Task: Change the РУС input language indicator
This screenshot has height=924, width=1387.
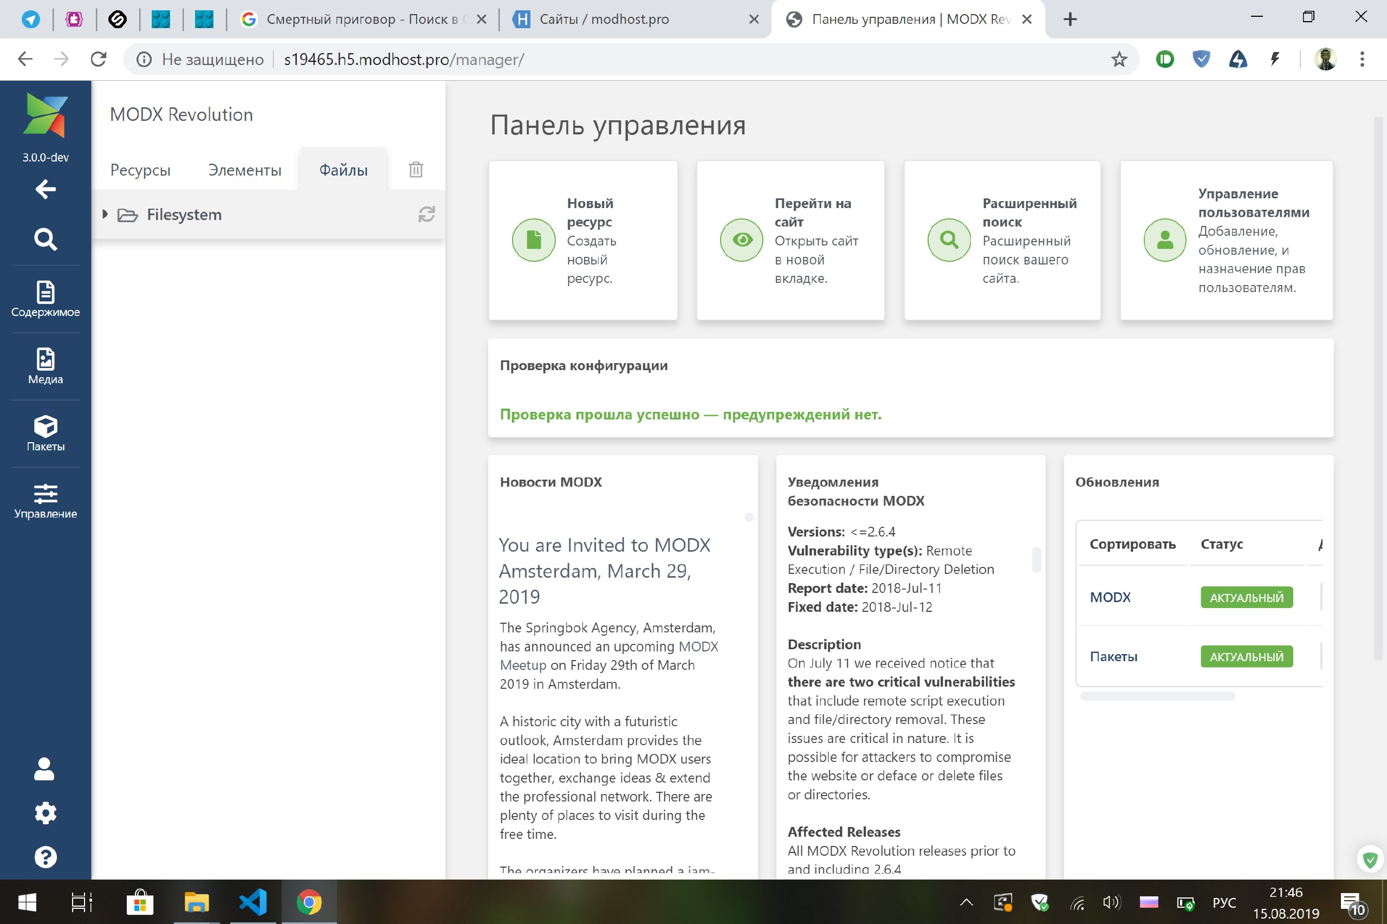Action: 1224,903
